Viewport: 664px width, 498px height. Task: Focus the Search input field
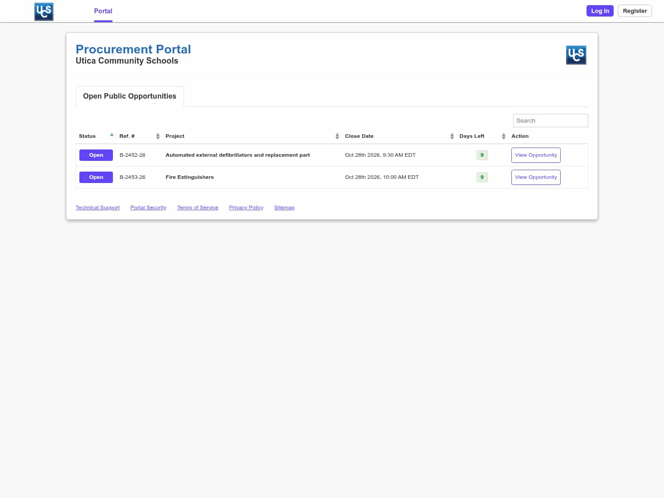click(x=551, y=120)
